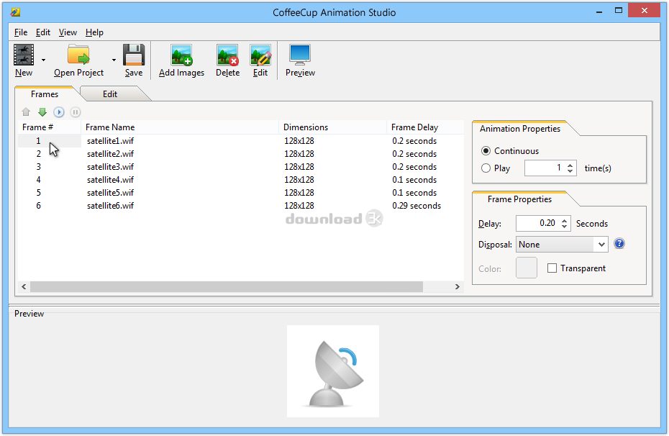Sort by Frame Name column header

pyautogui.click(x=180, y=127)
